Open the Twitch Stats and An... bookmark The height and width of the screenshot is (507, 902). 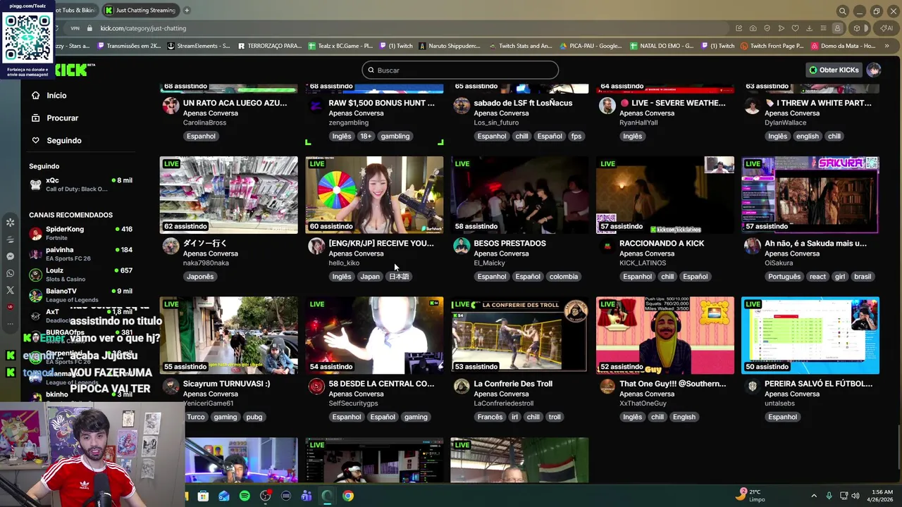point(520,46)
